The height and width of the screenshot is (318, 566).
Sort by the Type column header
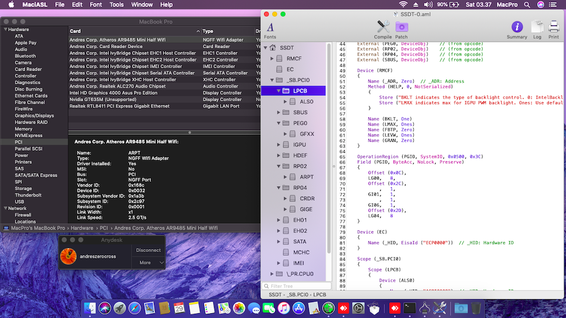pyautogui.click(x=228, y=31)
